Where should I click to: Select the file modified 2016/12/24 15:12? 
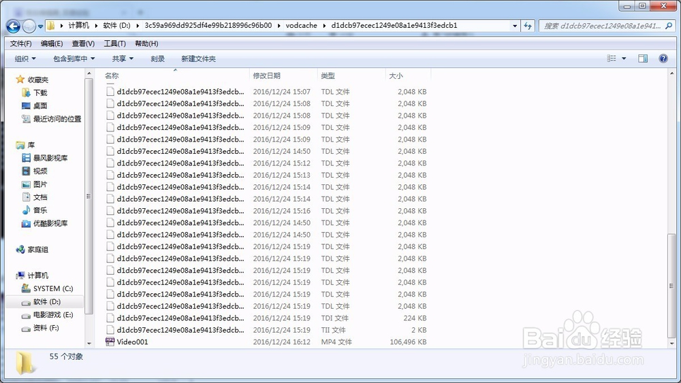tap(266, 163)
